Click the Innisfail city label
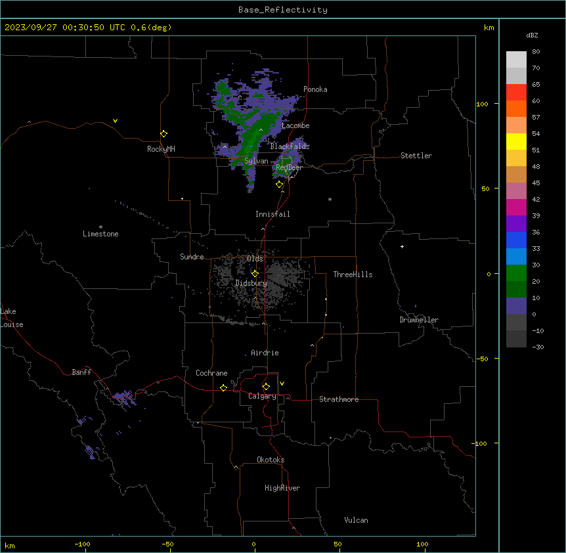The image size is (566, 553). click(272, 214)
